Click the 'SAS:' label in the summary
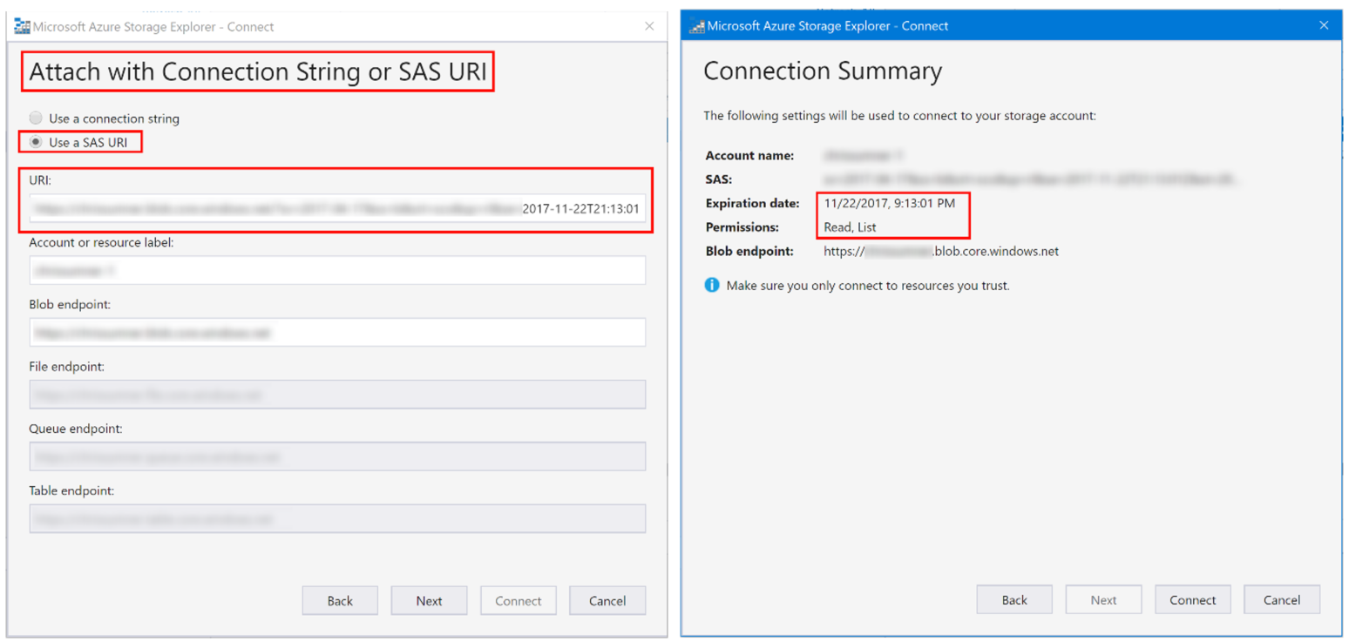This screenshot has width=1349, height=642. pos(719,179)
